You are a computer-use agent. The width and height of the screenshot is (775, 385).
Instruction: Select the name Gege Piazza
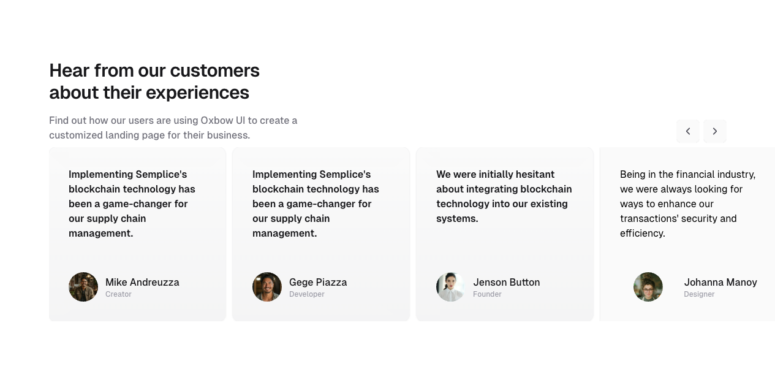pos(318,283)
